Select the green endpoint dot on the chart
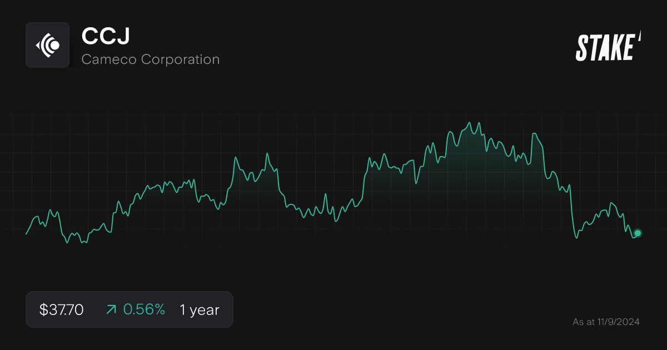667x350 pixels. 637,233
